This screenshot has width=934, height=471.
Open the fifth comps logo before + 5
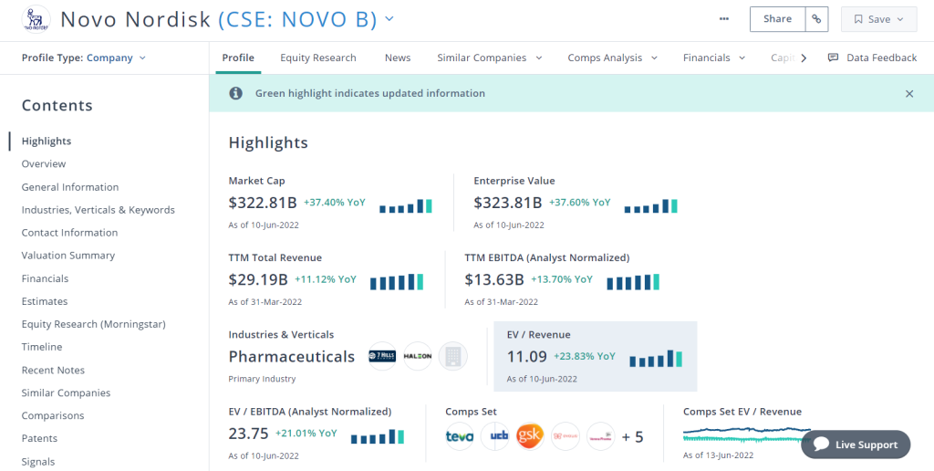(600, 436)
